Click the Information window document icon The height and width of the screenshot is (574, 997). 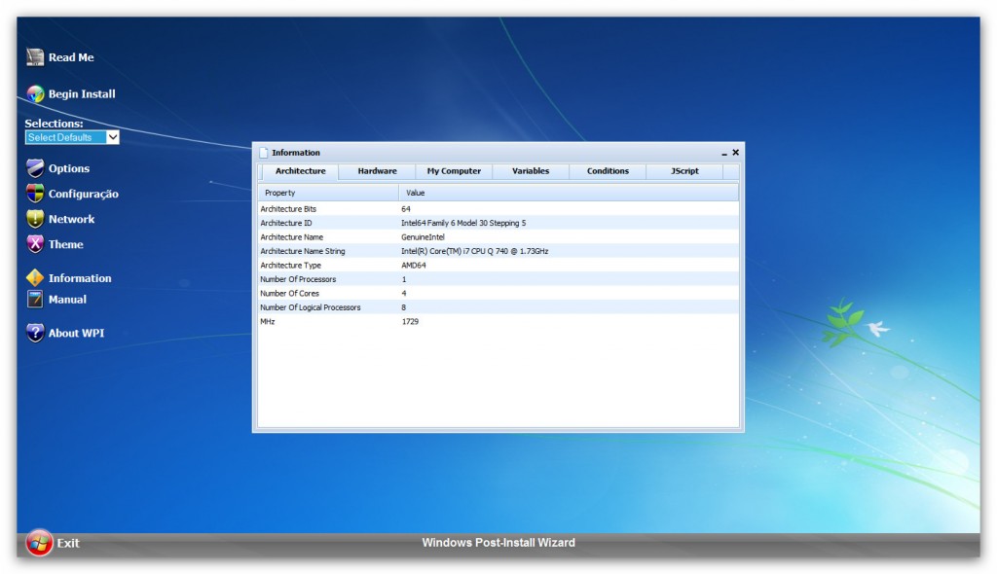click(x=264, y=153)
